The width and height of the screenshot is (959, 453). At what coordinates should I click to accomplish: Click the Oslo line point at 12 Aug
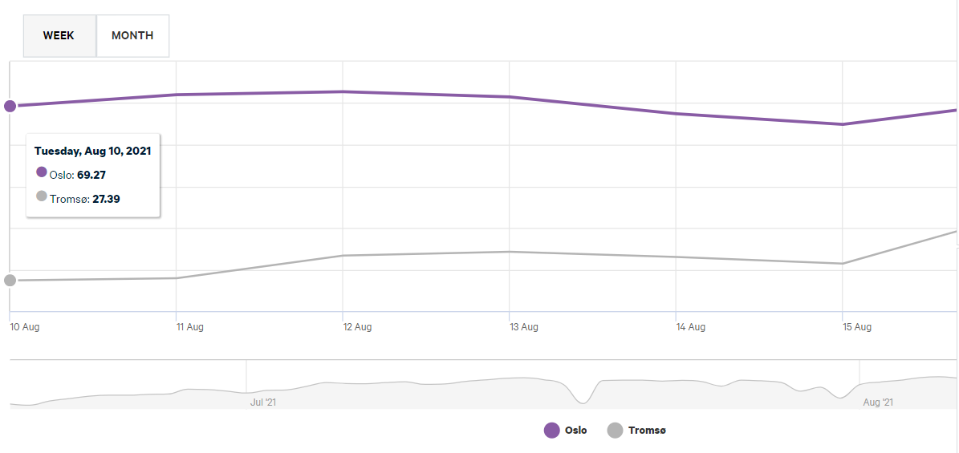pyautogui.click(x=343, y=91)
